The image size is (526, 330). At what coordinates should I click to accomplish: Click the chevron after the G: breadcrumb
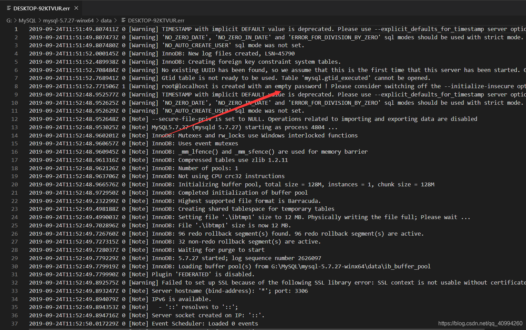(x=15, y=20)
